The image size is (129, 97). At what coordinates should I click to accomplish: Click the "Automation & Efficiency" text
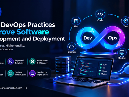click(42, 62)
